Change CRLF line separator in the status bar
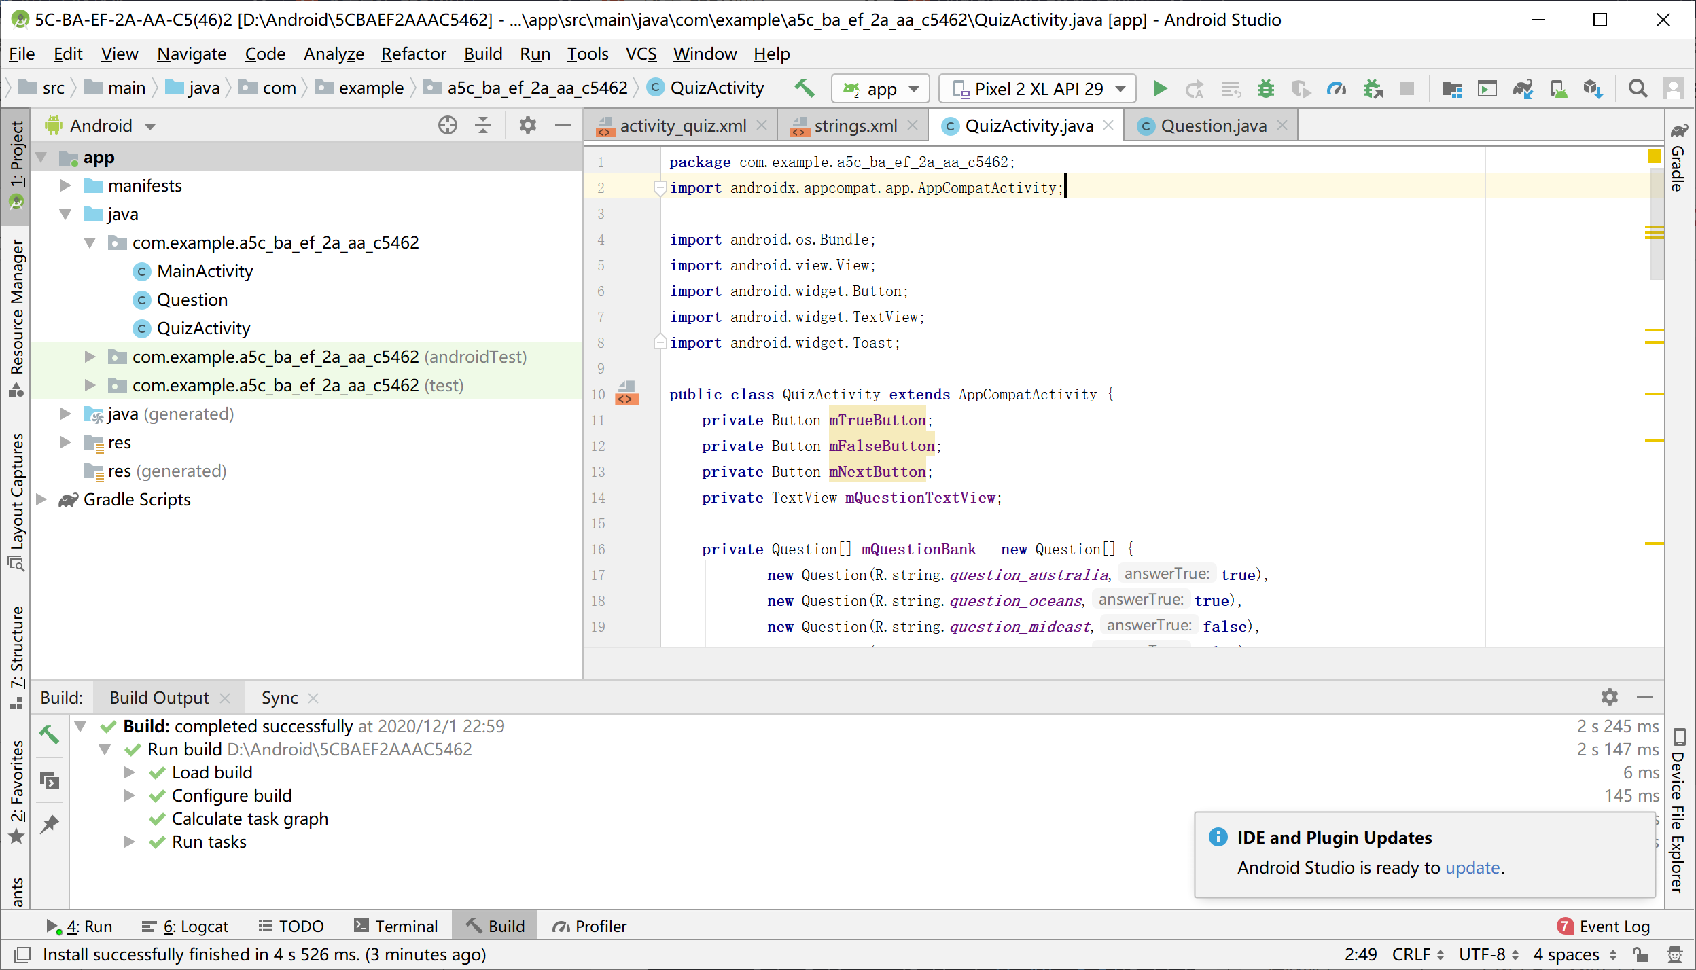The image size is (1696, 970). pos(1417,954)
